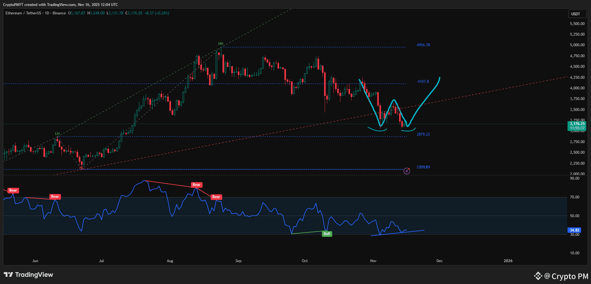Open the symbol name Ethereum / TetherUS
Image resolution: width=591 pixels, height=284 pixels.
coord(24,13)
